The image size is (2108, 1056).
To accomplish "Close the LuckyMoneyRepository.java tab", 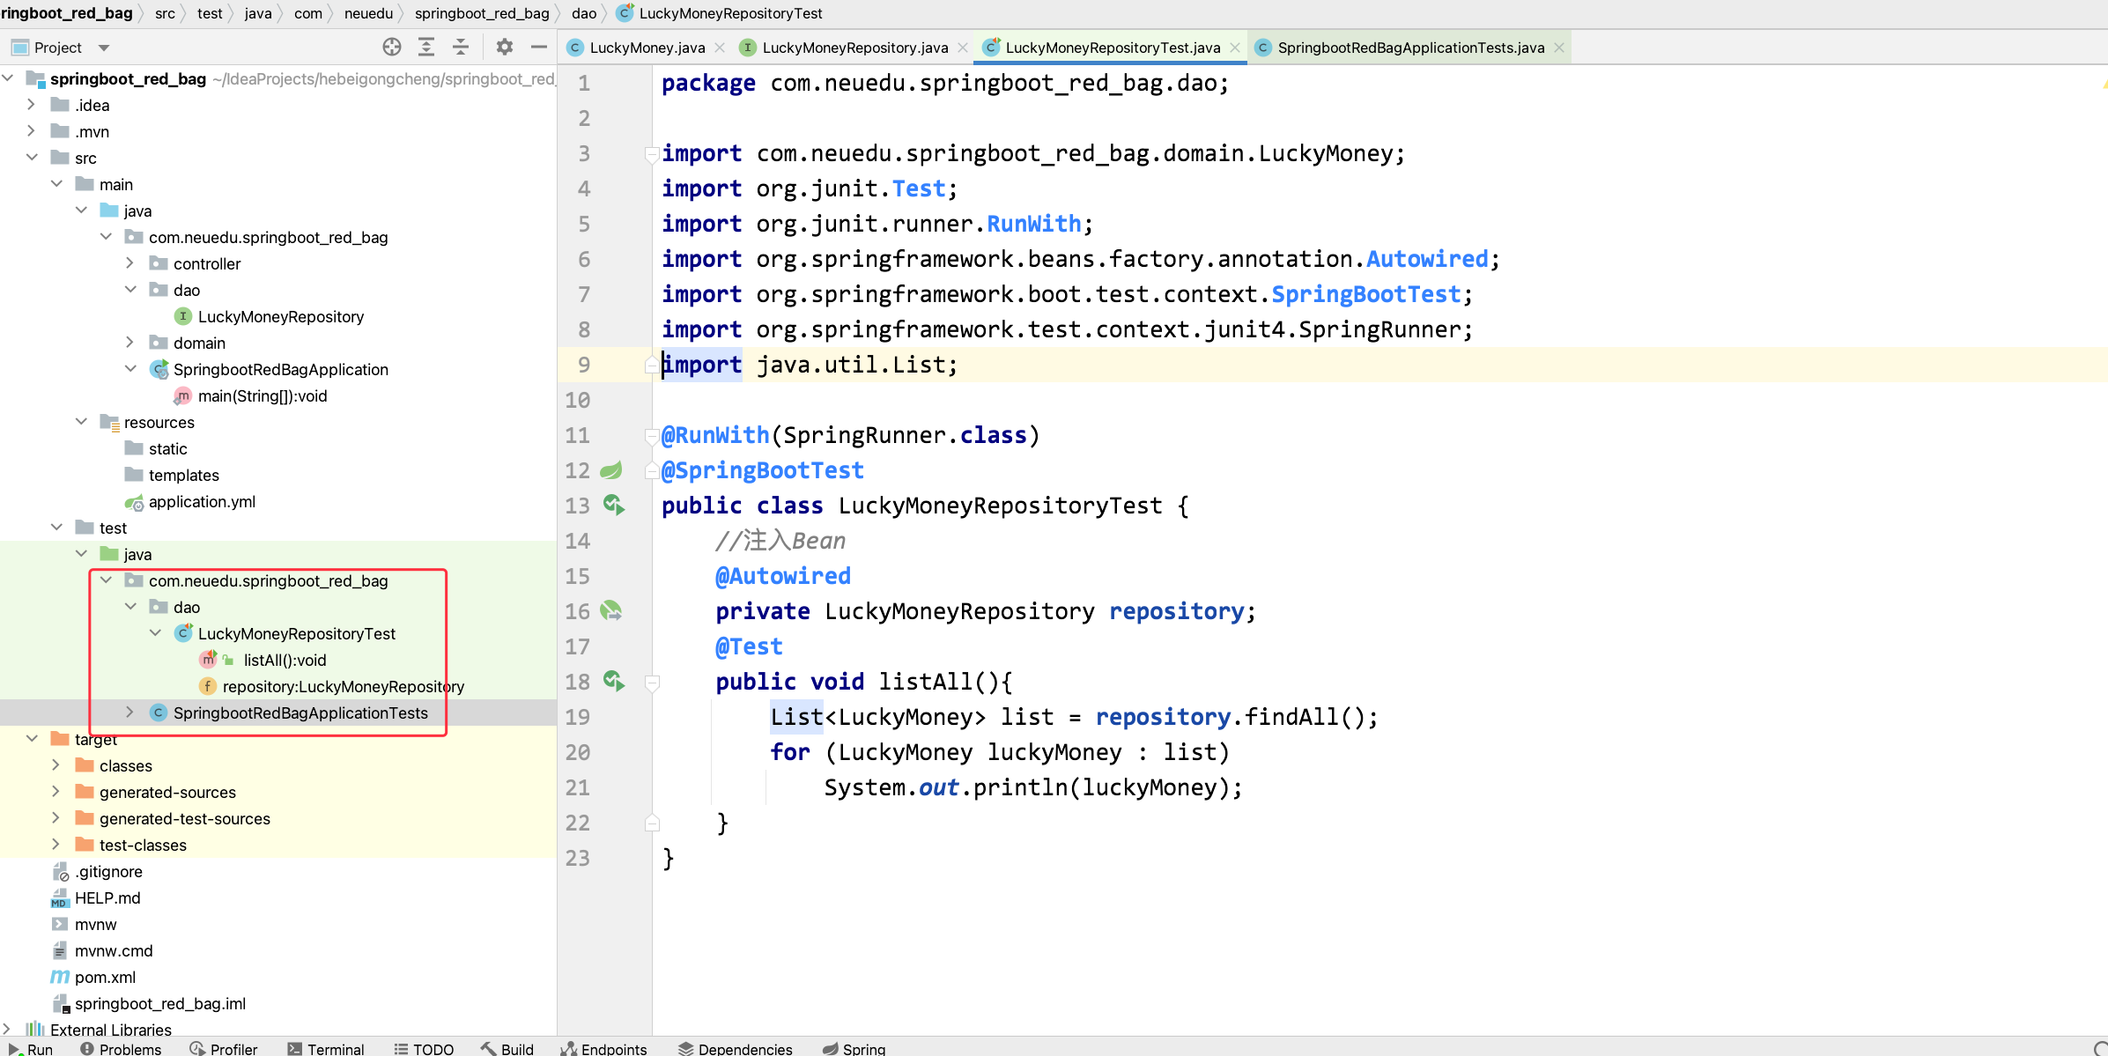I will point(963,48).
